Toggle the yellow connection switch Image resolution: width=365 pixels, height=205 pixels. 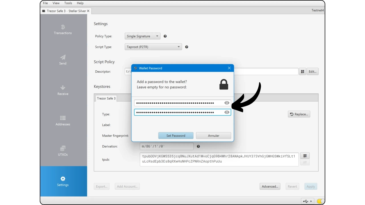(x=321, y=201)
